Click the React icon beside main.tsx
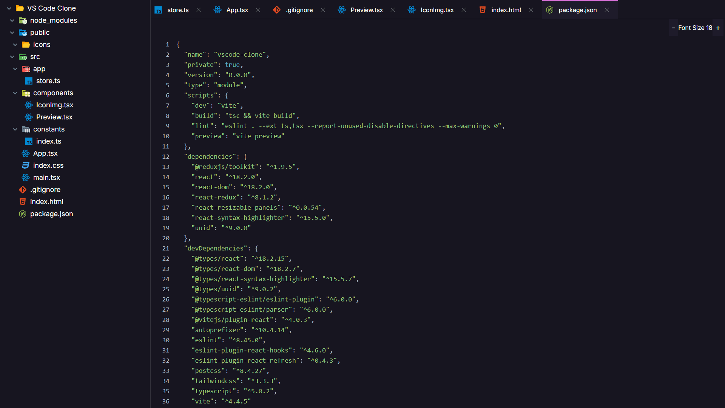This screenshot has height=408, width=725. tap(26, 178)
